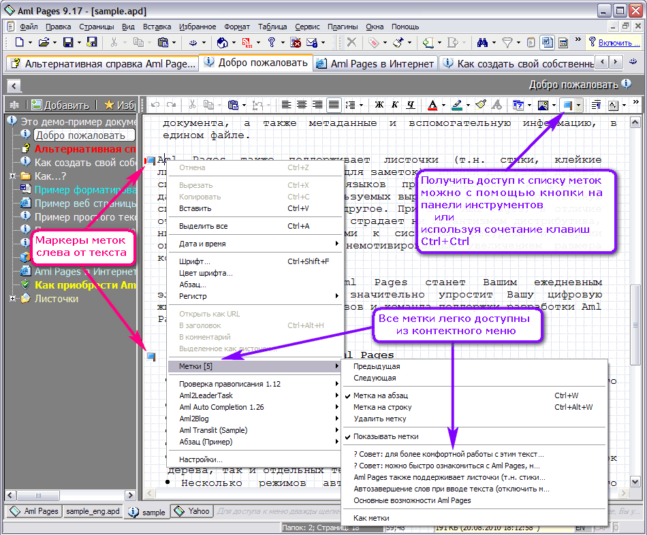Open the 'Файл' menu
647x535 pixels.
[29, 27]
